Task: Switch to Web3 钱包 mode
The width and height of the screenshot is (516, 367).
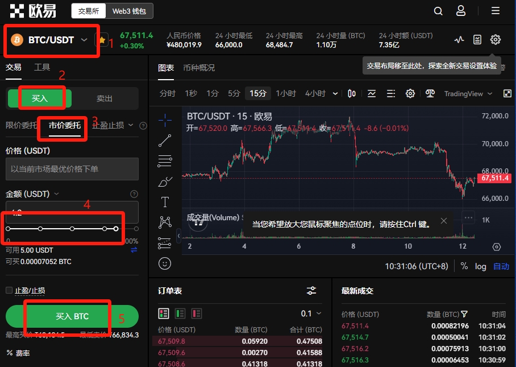Action: coord(129,11)
